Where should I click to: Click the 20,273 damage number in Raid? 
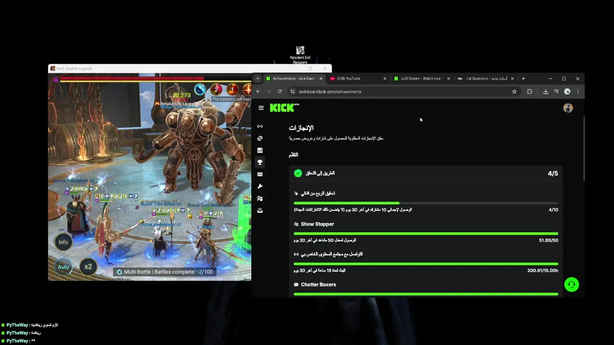pyautogui.click(x=182, y=95)
